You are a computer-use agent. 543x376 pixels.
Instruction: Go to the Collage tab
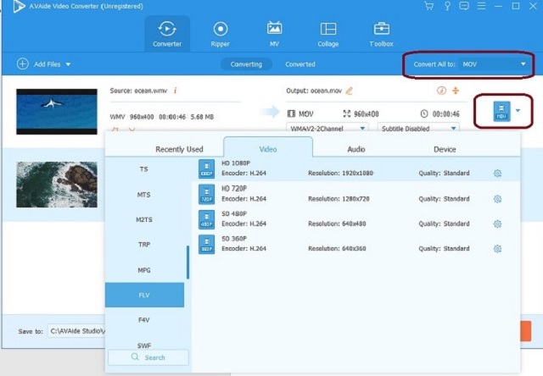coord(328,34)
